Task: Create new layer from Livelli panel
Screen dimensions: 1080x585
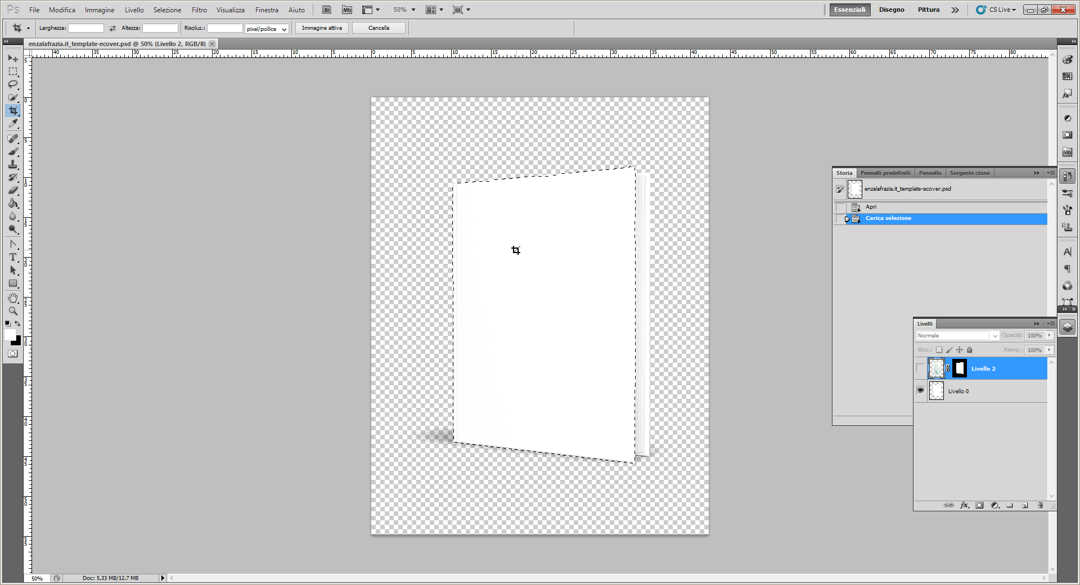Action: pyautogui.click(x=1025, y=505)
